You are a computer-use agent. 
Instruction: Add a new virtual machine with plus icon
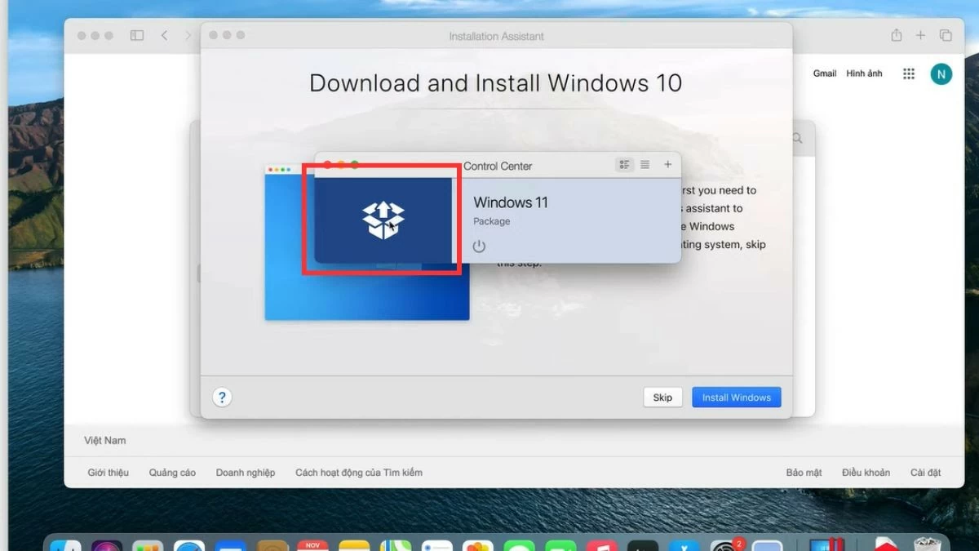tap(667, 165)
